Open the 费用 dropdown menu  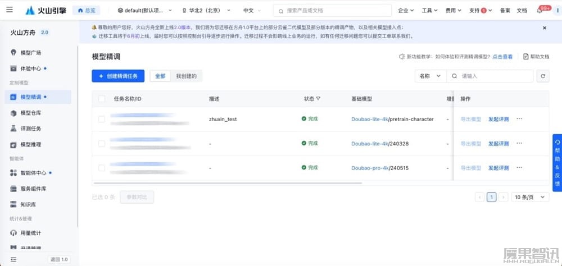[453, 11]
